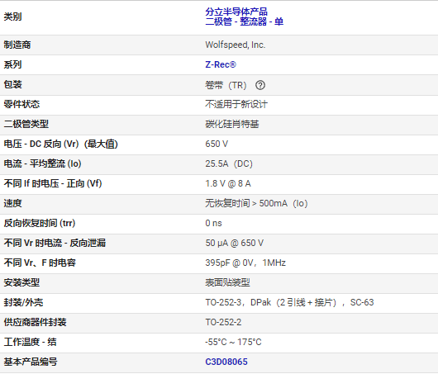Click the 50 µA @ 650 V leakage value

click(x=235, y=243)
